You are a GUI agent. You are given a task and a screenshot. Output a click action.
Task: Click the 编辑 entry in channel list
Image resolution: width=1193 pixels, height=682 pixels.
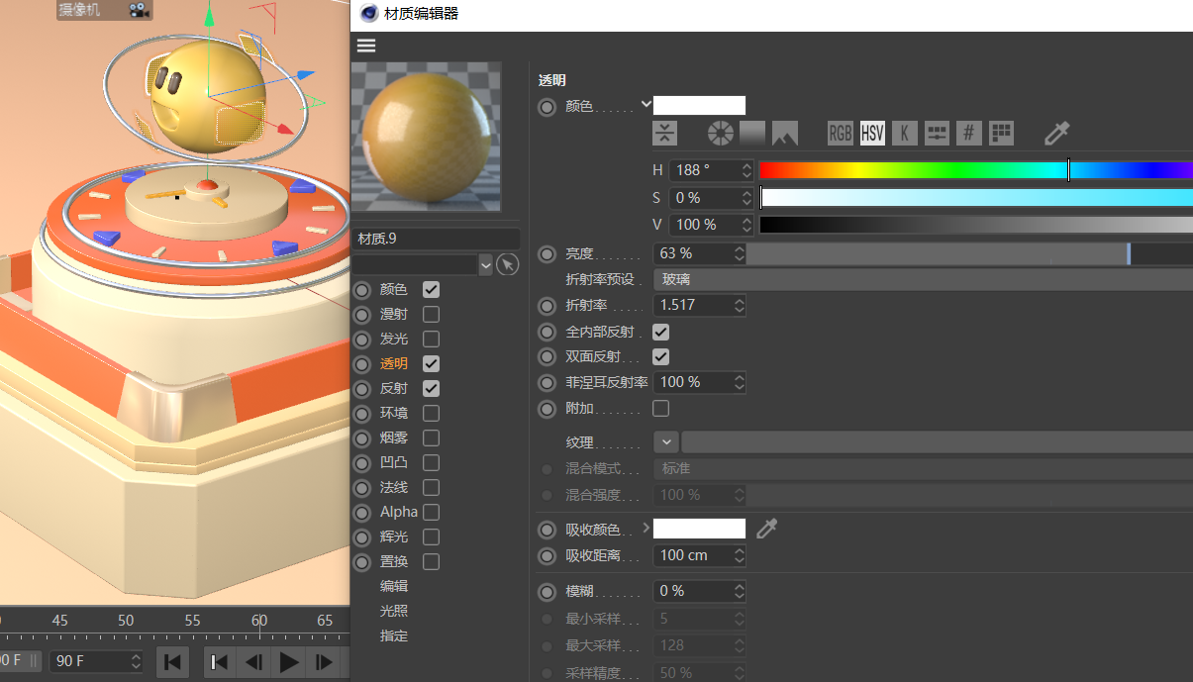pyautogui.click(x=393, y=586)
